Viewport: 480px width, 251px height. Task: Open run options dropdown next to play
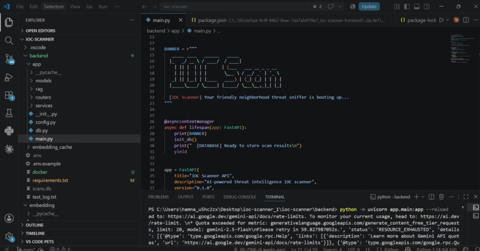pyautogui.click(x=448, y=20)
